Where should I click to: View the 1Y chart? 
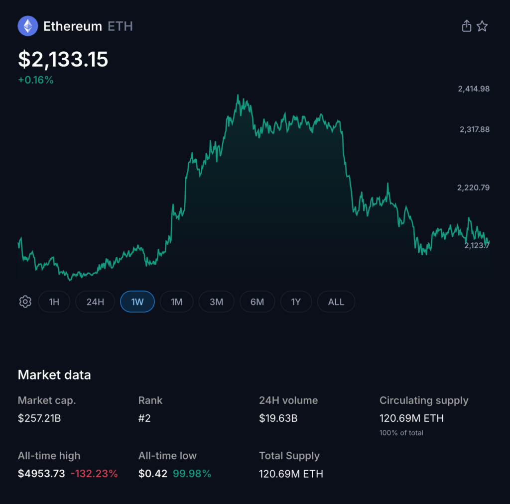tap(296, 302)
